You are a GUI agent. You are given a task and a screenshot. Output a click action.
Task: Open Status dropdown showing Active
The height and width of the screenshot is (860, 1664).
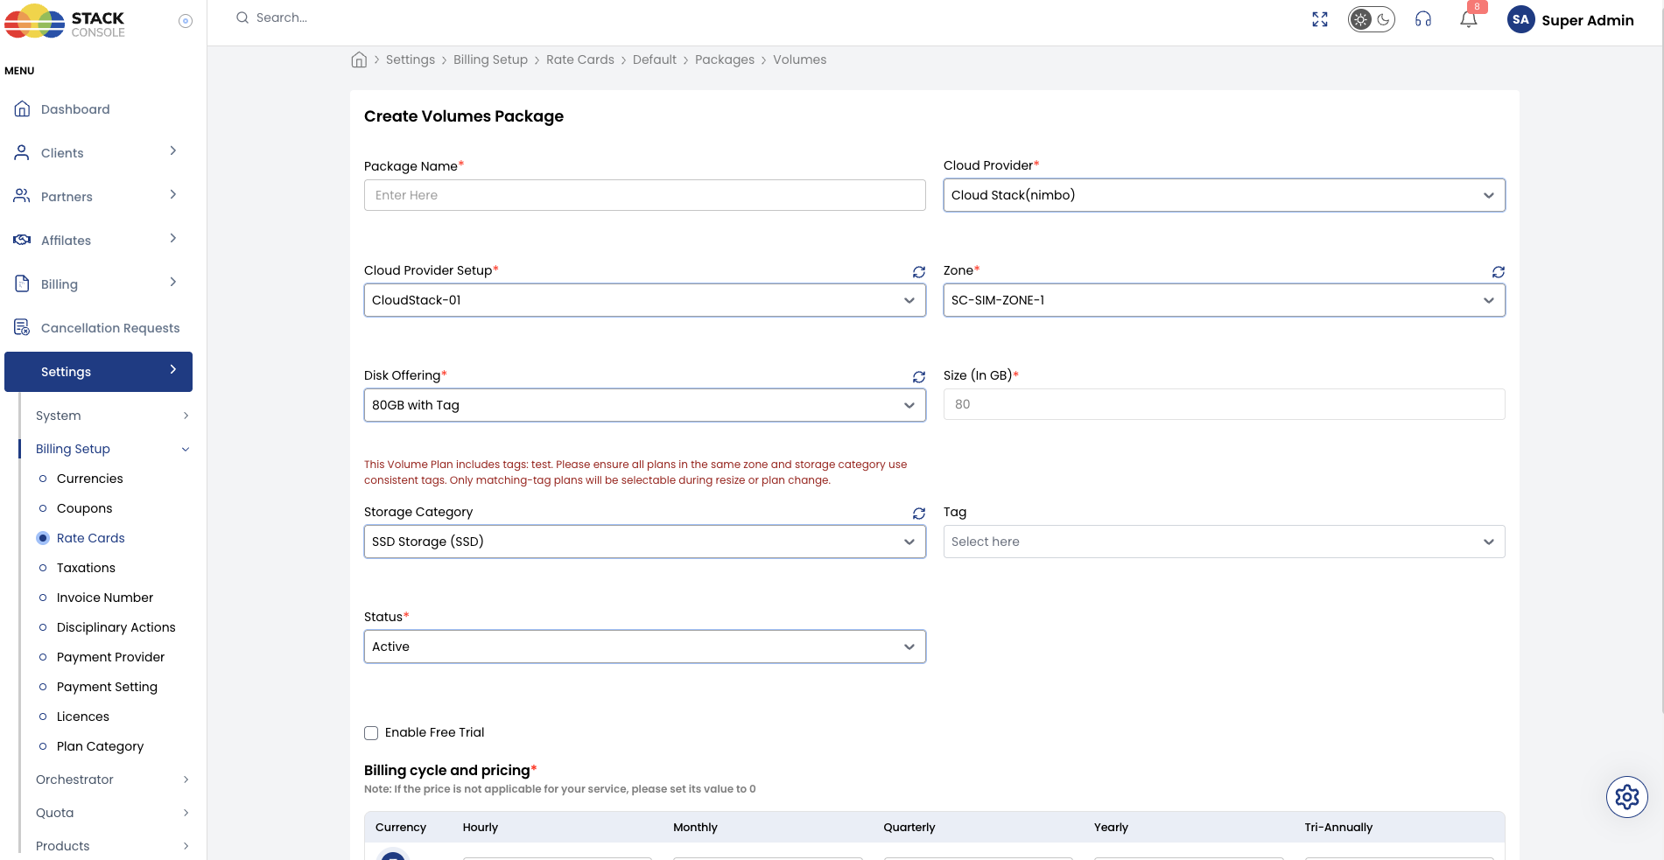[x=645, y=647]
